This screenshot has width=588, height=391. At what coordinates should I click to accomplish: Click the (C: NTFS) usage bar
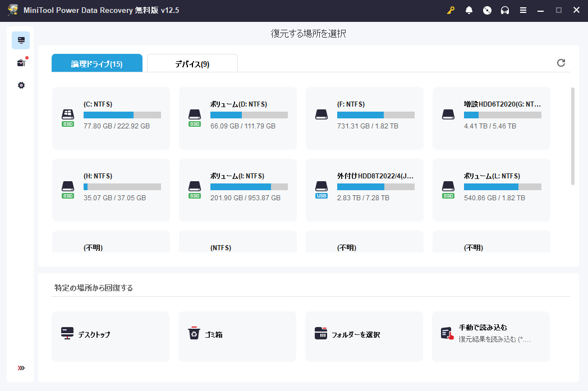[x=122, y=115]
